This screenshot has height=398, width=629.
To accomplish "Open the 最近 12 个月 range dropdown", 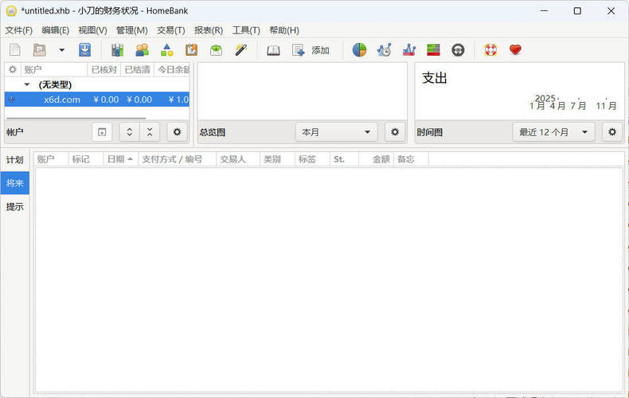I will point(553,132).
